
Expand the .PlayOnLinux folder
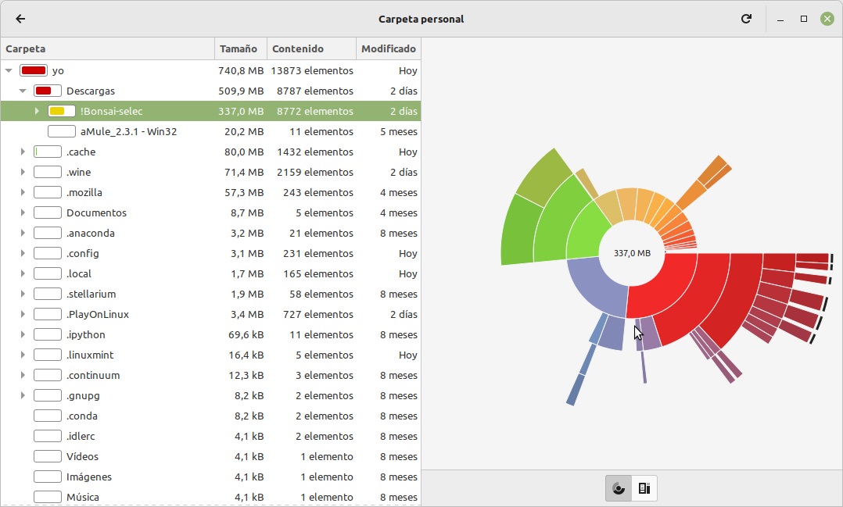click(23, 314)
